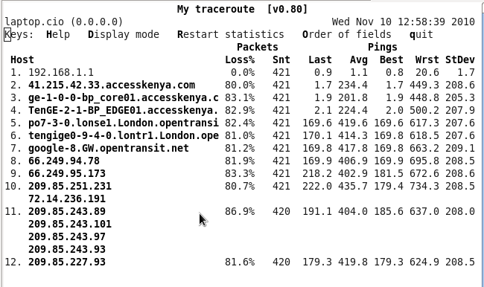Viewport: 484px width, 287px height.
Task: Select alternate host 72.14.236.191
Action: 67,199
